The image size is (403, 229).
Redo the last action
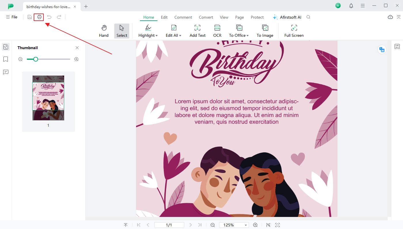[59, 17]
